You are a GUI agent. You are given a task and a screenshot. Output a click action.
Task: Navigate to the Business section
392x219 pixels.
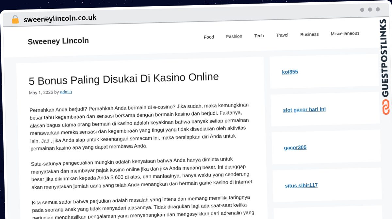point(309,34)
